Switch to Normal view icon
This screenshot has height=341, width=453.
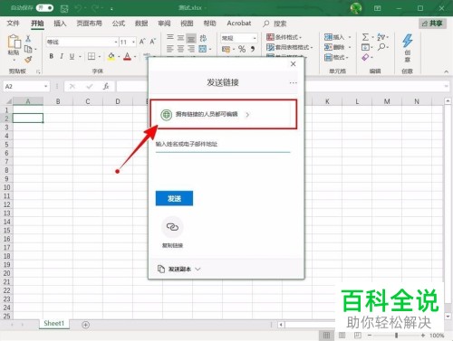click(x=326, y=336)
